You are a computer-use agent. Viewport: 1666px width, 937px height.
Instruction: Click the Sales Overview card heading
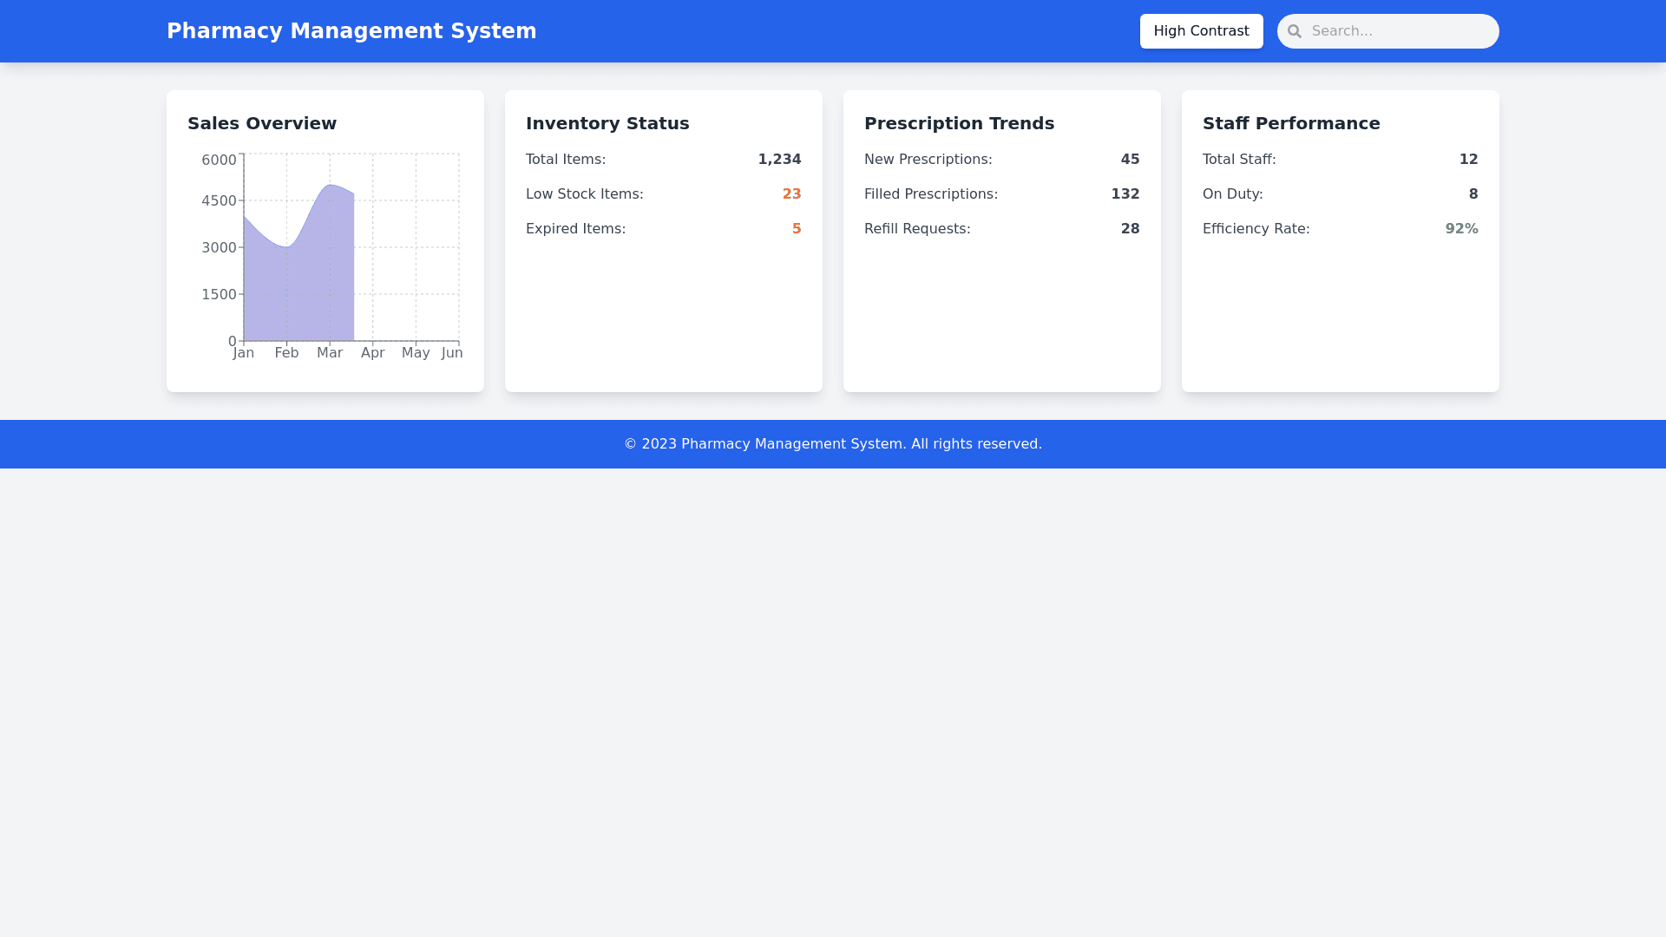(262, 123)
